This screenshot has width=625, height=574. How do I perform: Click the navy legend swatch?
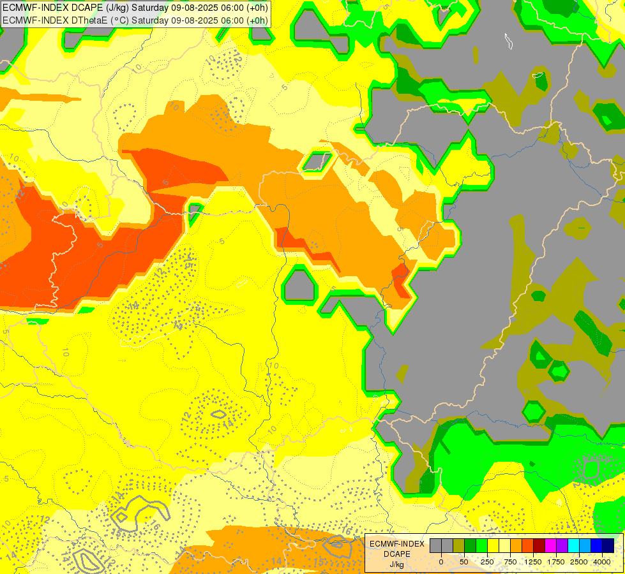coord(608,546)
